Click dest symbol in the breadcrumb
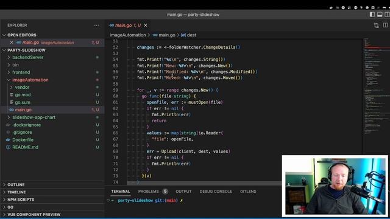The image size is (390, 219). coord(191,35)
